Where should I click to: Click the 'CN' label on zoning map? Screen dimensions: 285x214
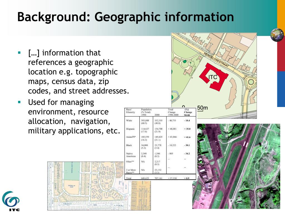pos(121,188)
